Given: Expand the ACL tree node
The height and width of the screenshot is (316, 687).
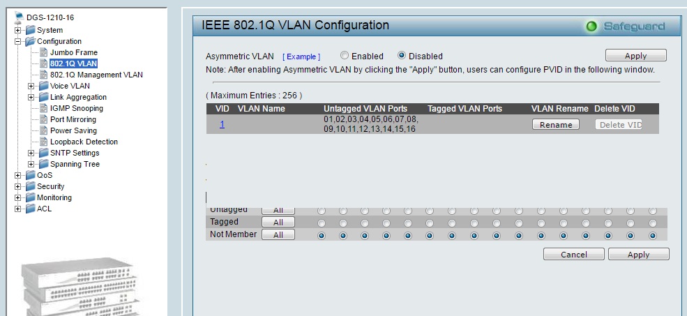Looking at the screenshot, I should (17, 209).
